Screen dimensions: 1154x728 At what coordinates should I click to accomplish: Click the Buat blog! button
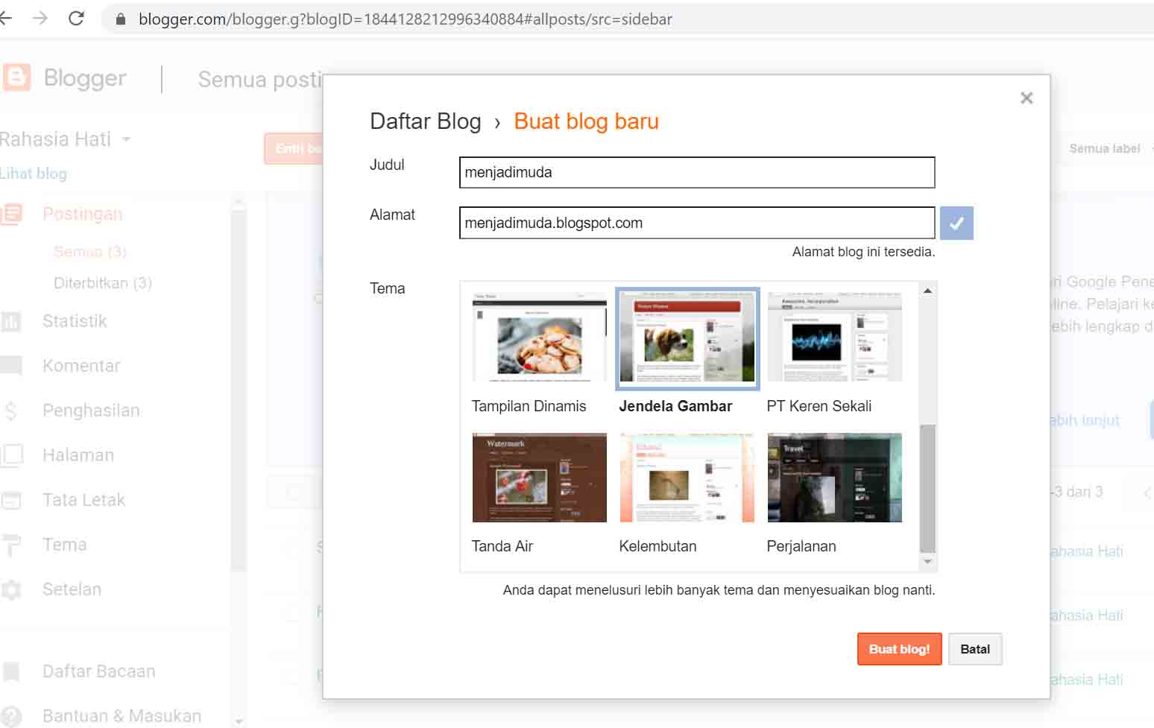coord(899,649)
